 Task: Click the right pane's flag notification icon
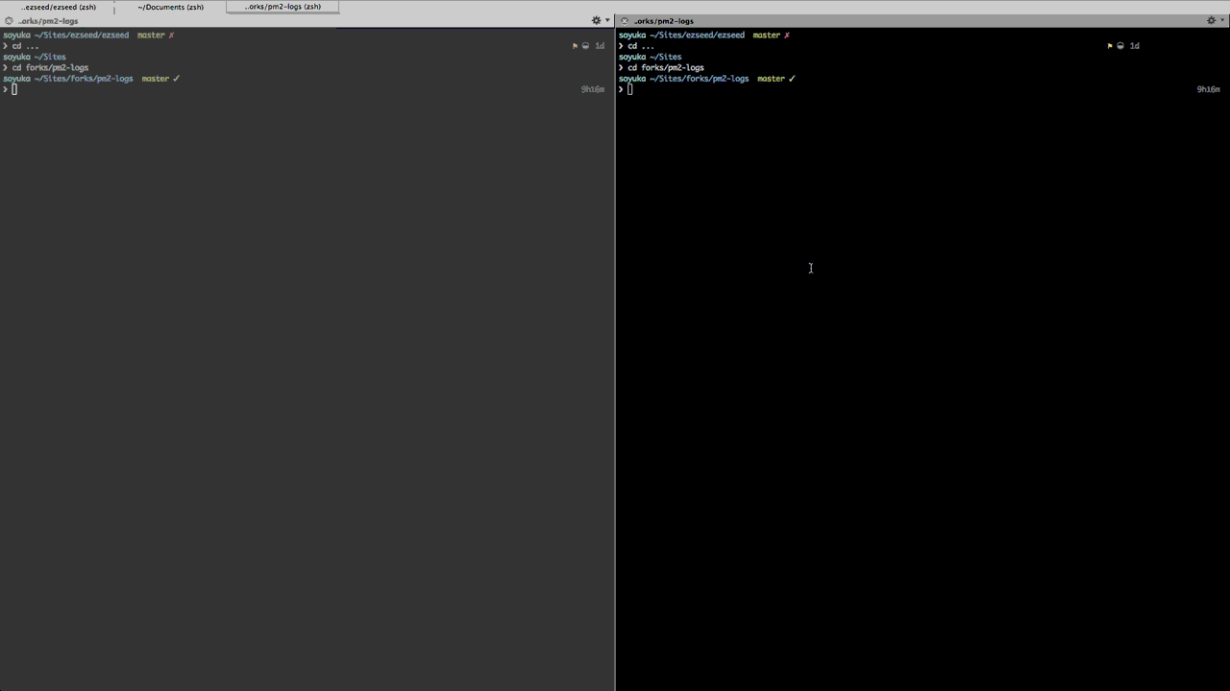[x=1109, y=45]
